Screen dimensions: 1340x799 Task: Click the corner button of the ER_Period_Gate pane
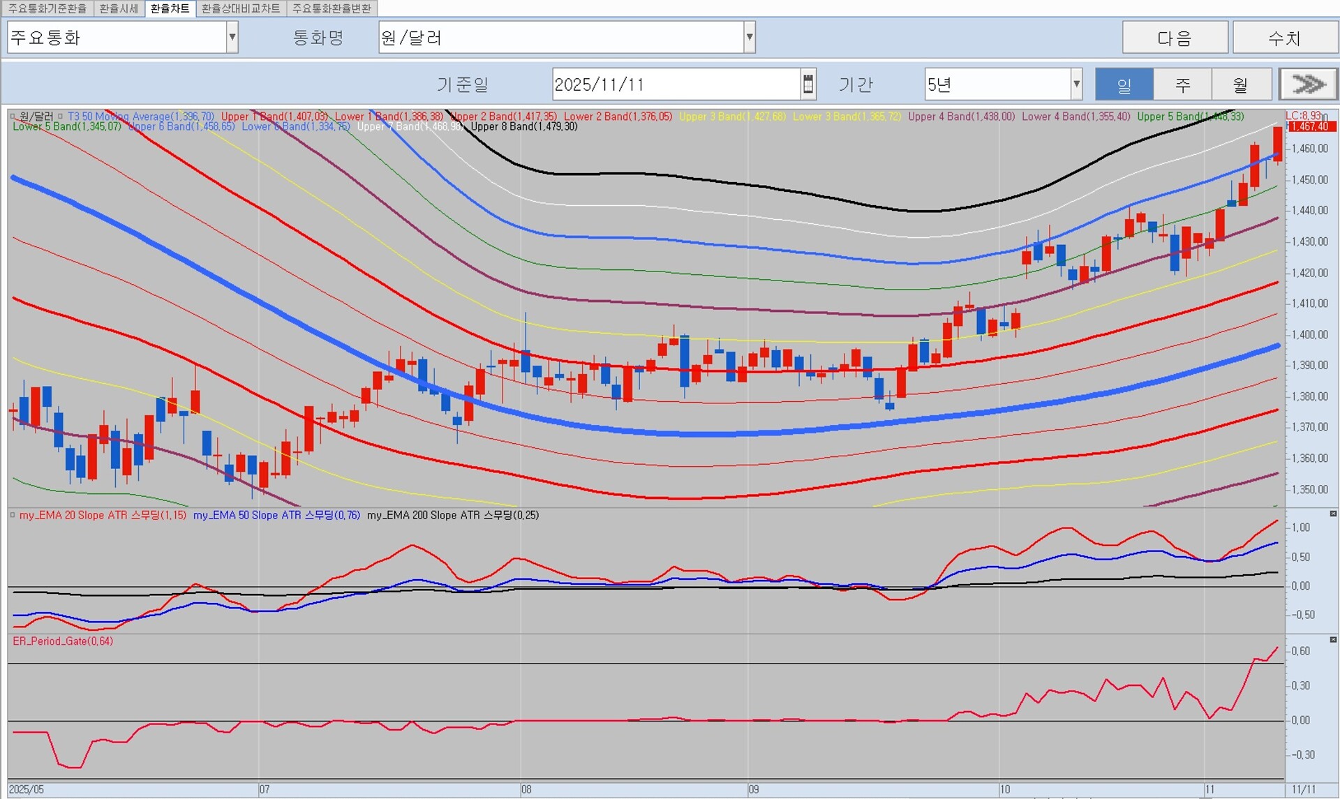[x=1332, y=640]
